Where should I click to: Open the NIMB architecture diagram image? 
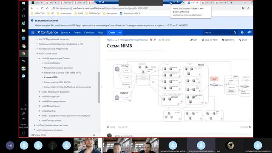click(x=178, y=91)
